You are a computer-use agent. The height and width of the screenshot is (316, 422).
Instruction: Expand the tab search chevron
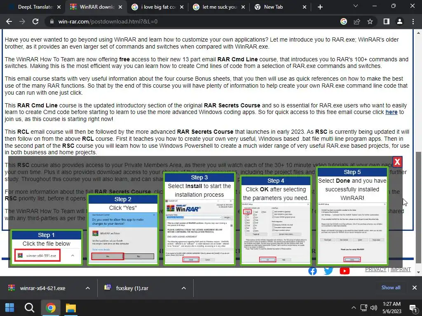[356, 6]
